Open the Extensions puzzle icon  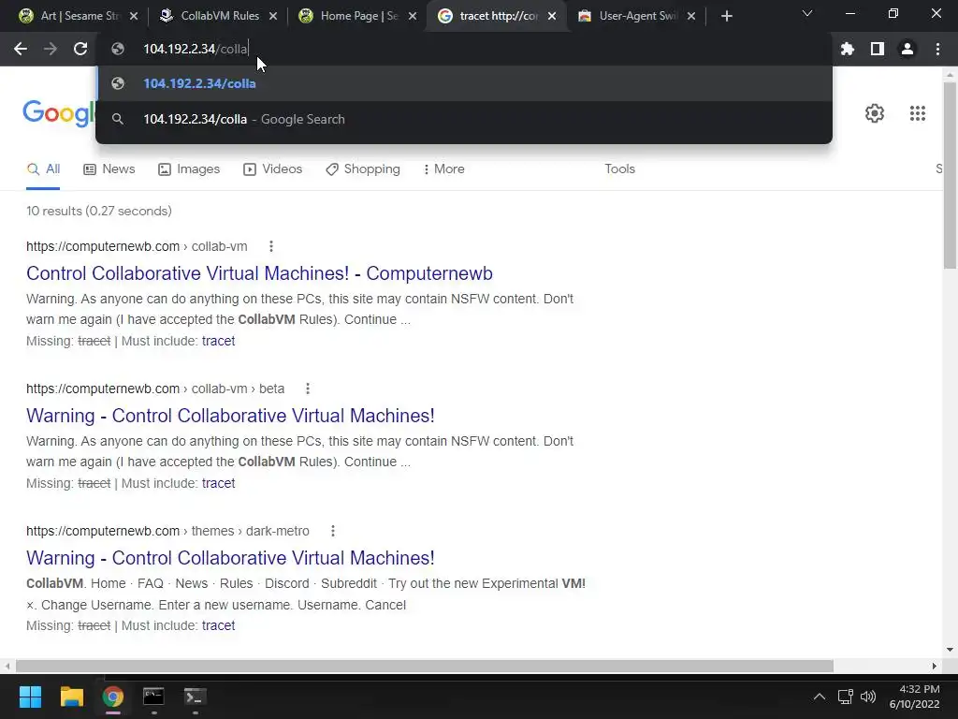(x=848, y=49)
